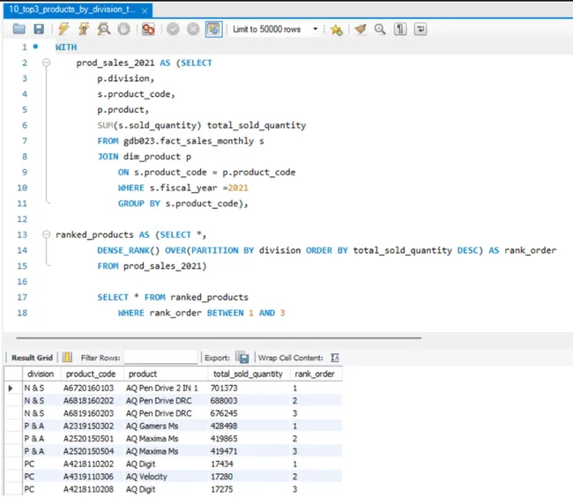The height and width of the screenshot is (497, 573).
Task: Select the first row arrow marker
Action: [11, 389]
